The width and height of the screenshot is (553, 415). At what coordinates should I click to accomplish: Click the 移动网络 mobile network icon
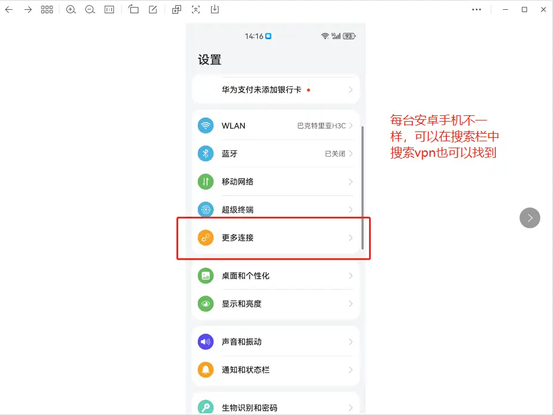pos(206,182)
